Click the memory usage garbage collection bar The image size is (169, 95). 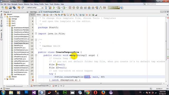[114, 8]
